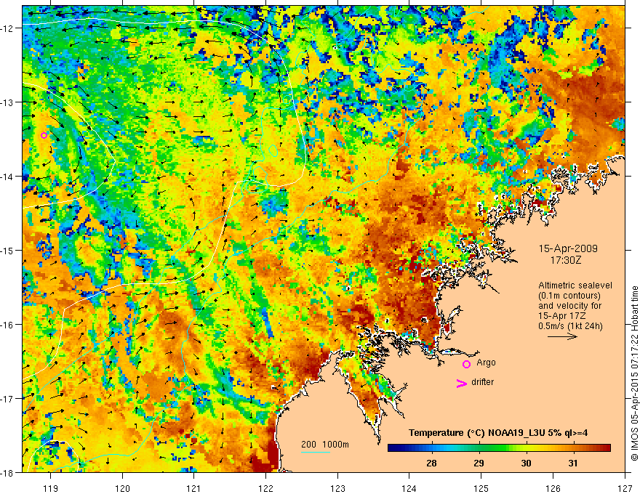The width and height of the screenshot is (640, 494).
Task: Click the color bar value 28
Action: pos(431,463)
